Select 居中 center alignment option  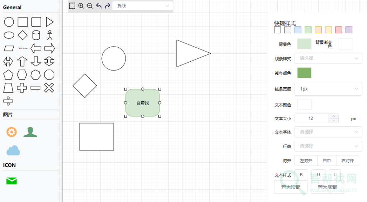[327, 161]
